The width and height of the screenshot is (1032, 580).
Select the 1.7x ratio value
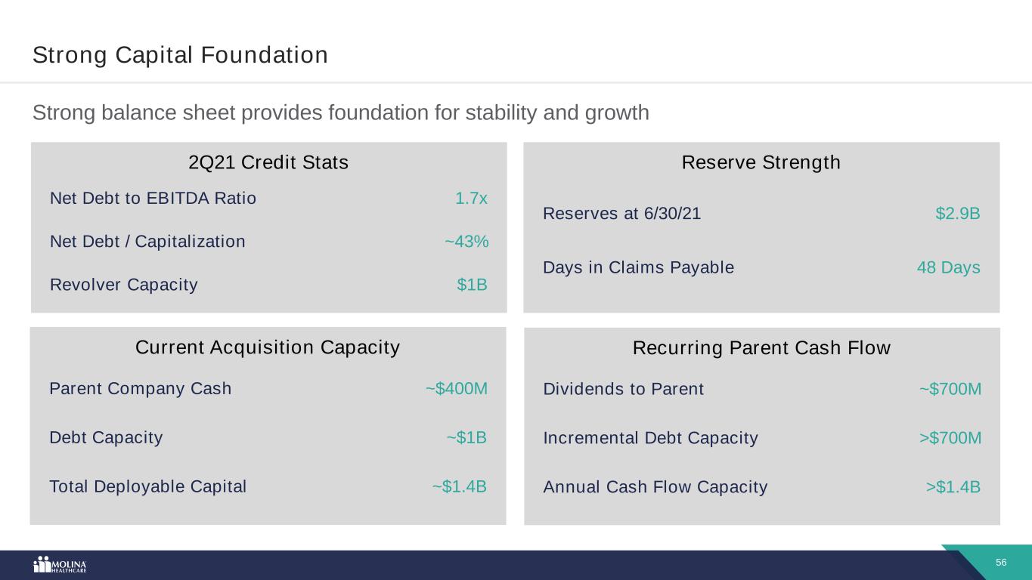(x=471, y=199)
